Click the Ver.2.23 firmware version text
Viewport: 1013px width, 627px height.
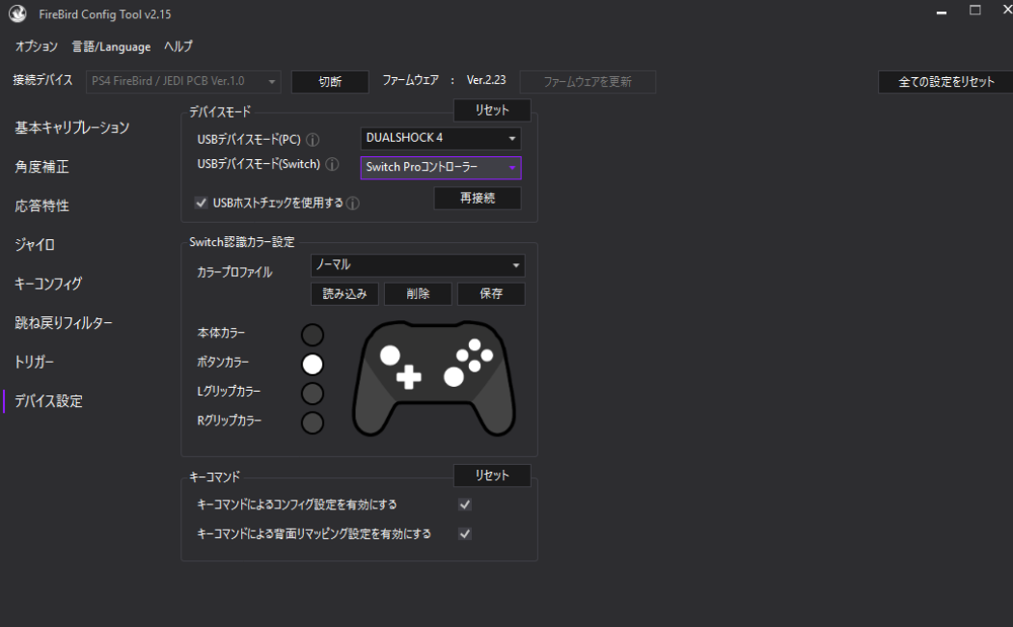click(x=486, y=80)
